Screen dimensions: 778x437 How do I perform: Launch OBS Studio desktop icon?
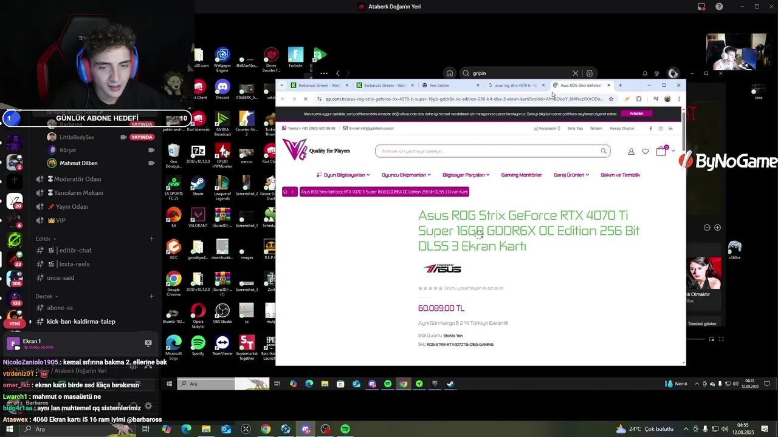click(x=222, y=314)
